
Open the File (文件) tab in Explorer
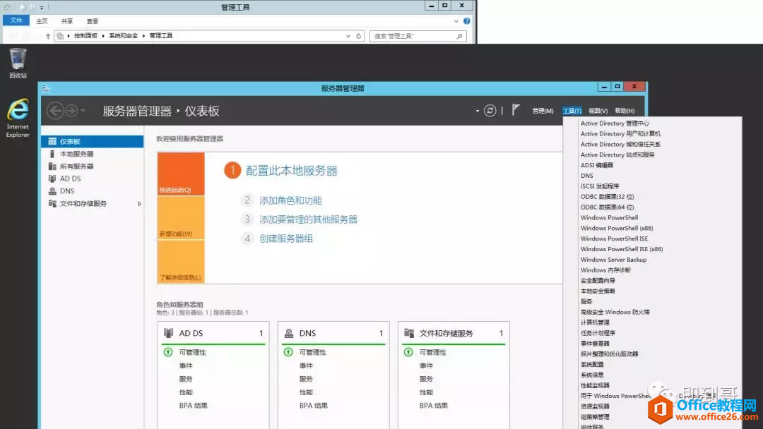[16, 20]
